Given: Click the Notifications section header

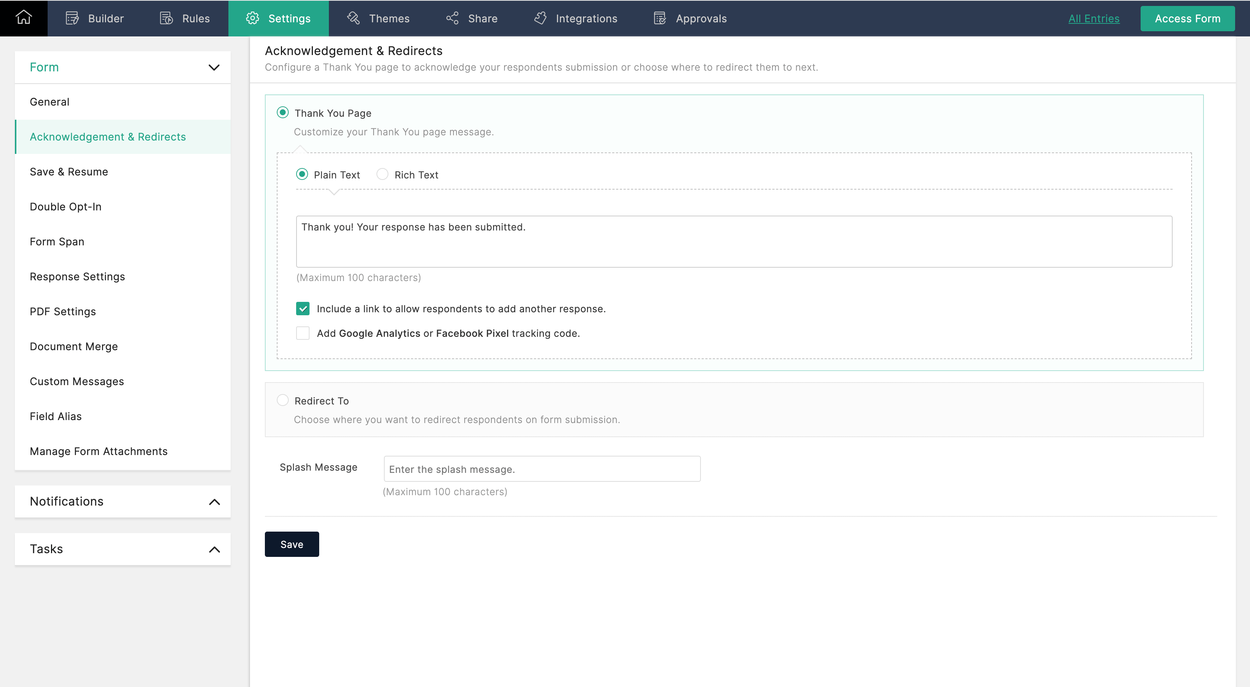Looking at the screenshot, I should [x=123, y=501].
